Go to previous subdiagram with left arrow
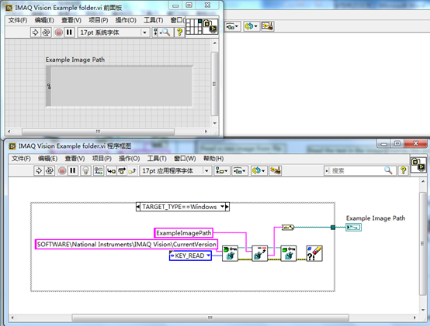 (138, 207)
